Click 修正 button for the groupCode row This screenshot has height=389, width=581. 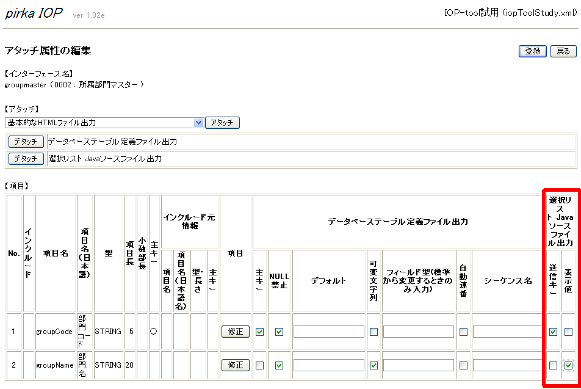click(235, 332)
